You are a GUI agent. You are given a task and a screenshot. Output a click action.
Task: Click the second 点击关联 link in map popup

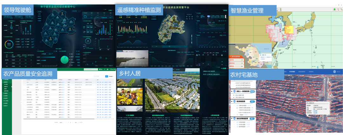point(315,113)
